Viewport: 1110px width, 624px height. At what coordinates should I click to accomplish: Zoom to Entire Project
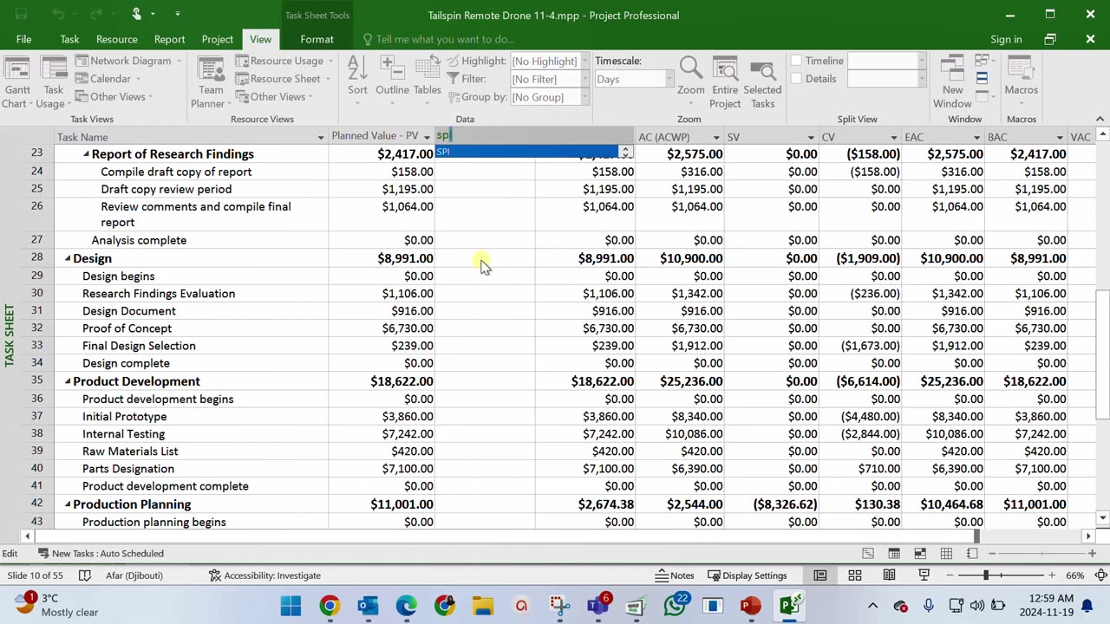coord(725,82)
